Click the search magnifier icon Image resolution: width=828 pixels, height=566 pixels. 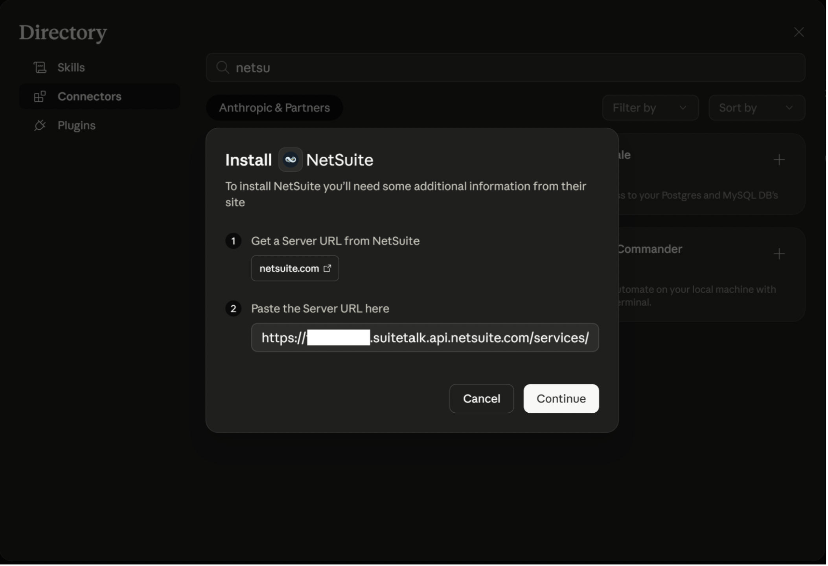(x=223, y=68)
